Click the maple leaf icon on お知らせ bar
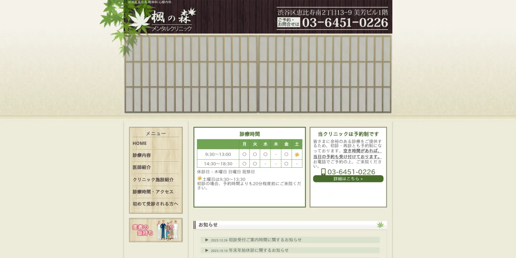This screenshot has height=258, width=516. 380,225
